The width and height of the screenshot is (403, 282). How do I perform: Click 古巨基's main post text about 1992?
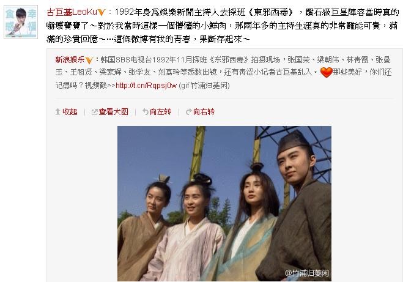(x=223, y=26)
